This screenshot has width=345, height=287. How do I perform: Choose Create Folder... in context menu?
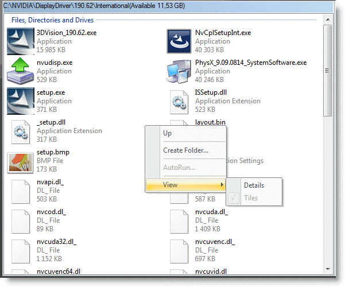click(x=185, y=150)
